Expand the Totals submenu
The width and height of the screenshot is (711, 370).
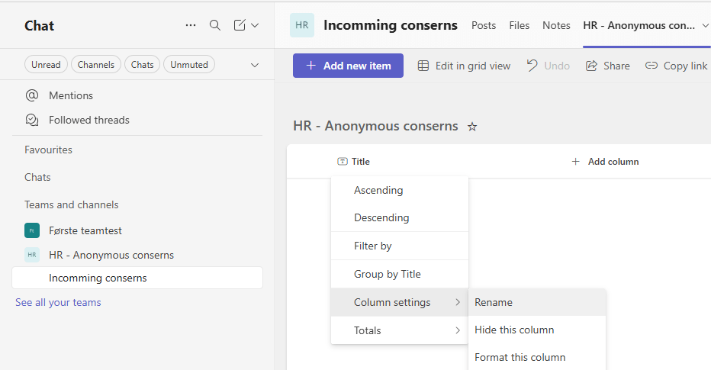pos(399,330)
